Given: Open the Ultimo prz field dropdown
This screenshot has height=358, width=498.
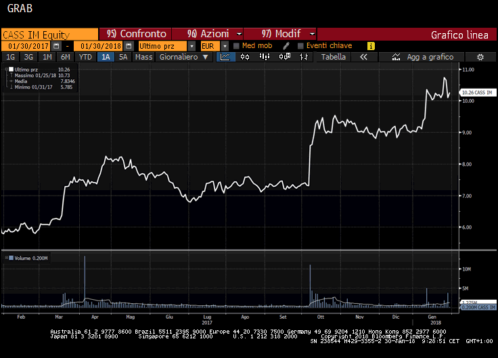Looking at the screenshot, I should click(x=192, y=45).
